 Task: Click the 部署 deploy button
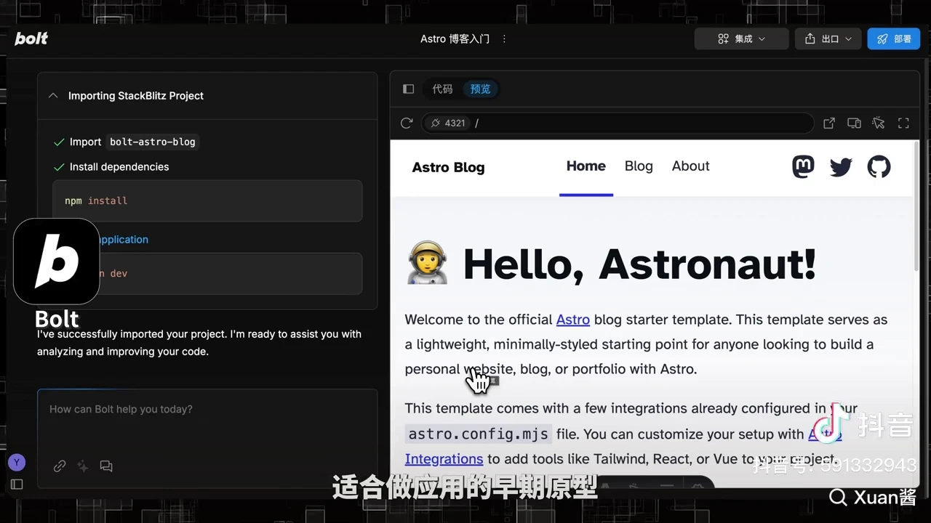893,38
